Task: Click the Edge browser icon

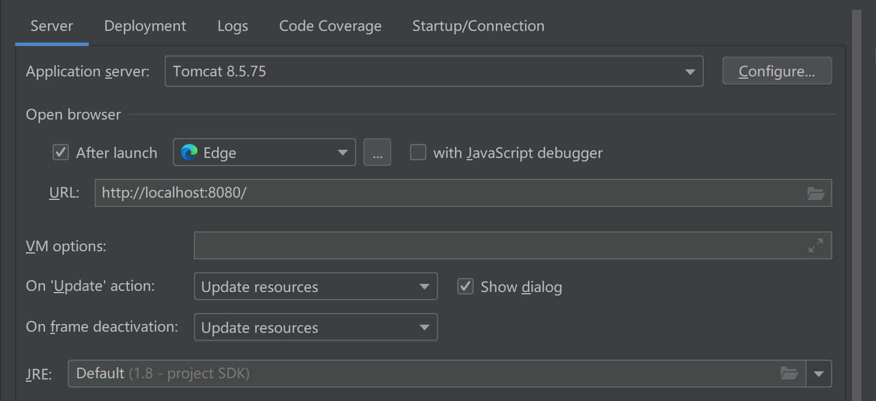Action: click(x=189, y=153)
